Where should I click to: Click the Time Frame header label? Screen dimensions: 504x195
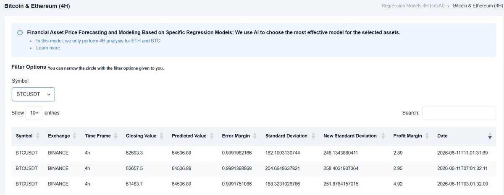tap(98, 136)
